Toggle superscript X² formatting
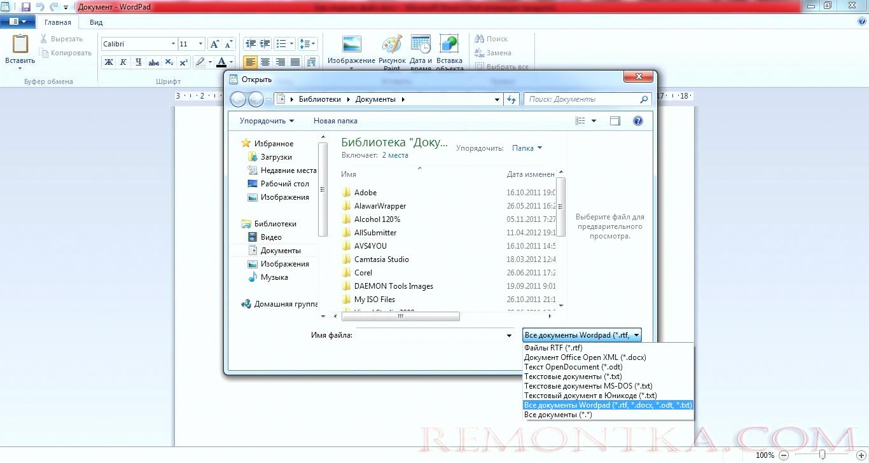This screenshot has height=463, width=869. click(183, 62)
